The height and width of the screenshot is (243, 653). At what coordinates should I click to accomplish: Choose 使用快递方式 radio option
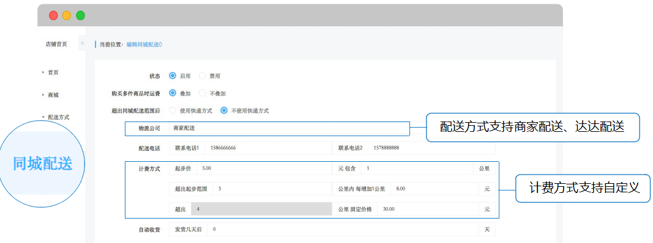point(173,111)
